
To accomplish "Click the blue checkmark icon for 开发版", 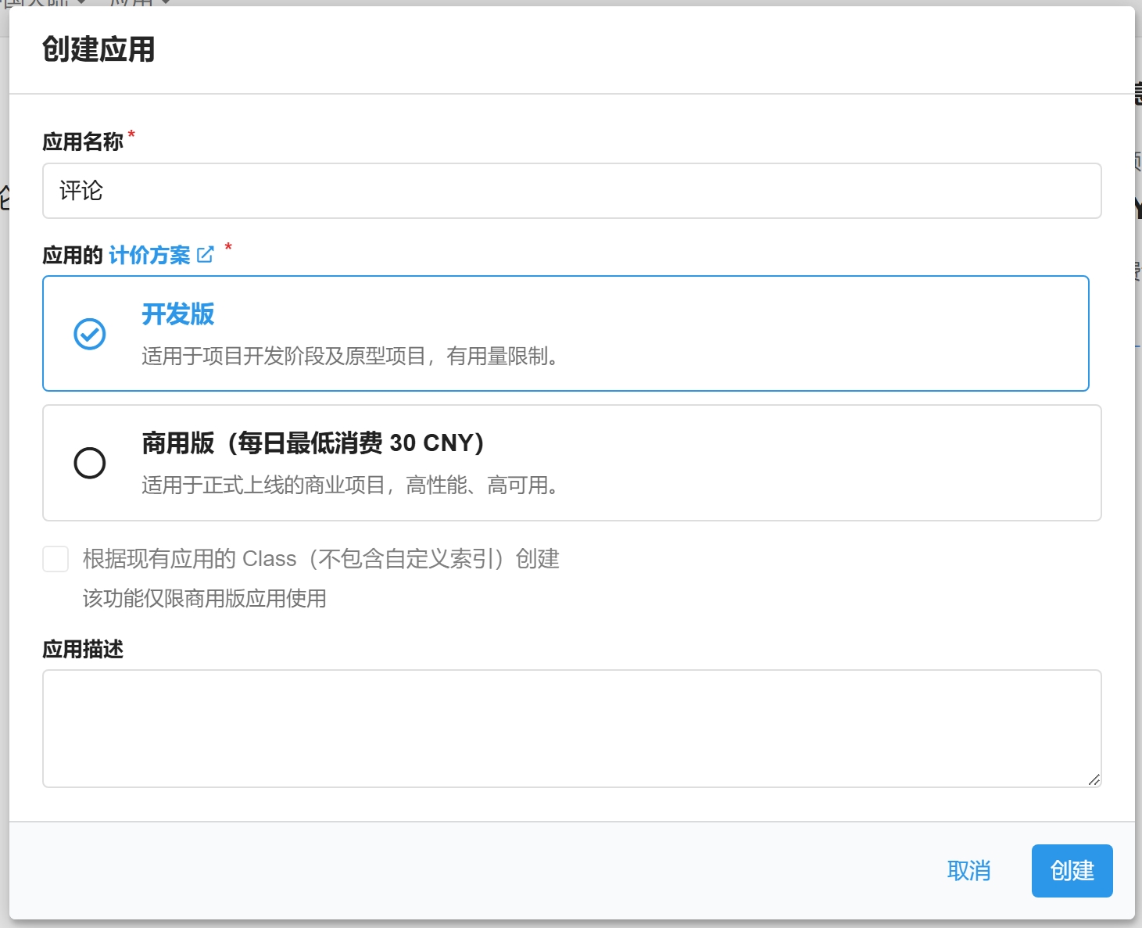I will click(x=90, y=334).
